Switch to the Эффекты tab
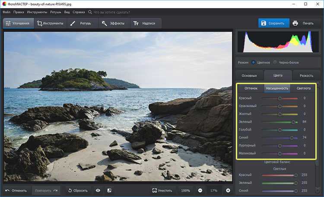 (114, 23)
